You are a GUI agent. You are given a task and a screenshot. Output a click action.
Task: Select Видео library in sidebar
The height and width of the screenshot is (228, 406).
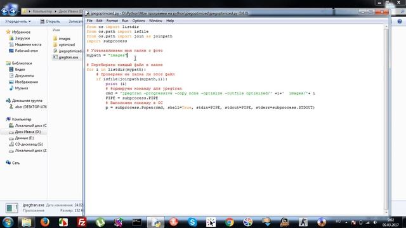(17, 69)
